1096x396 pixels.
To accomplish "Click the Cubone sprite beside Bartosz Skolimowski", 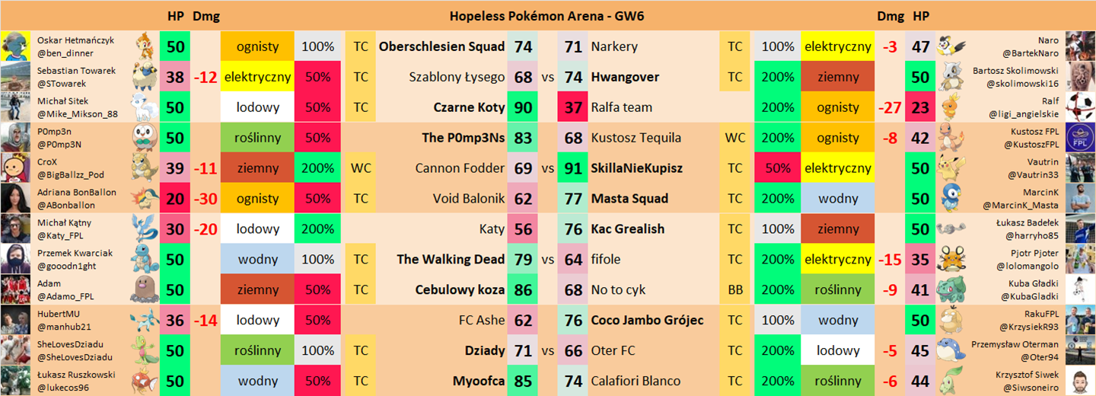I will (951, 76).
